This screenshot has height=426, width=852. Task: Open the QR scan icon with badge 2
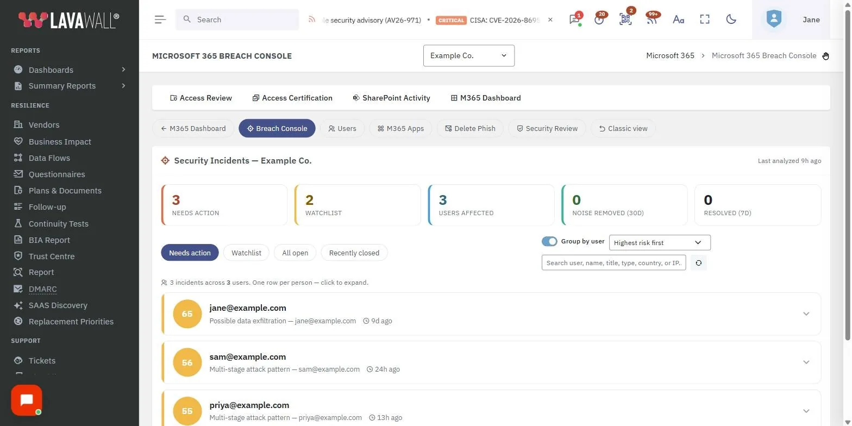pyautogui.click(x=625, y=20)
